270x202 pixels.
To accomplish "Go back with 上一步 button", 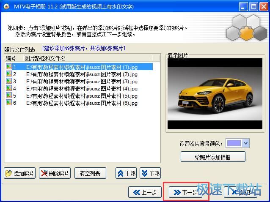I will pyautogui.click(x=145, y=192).
